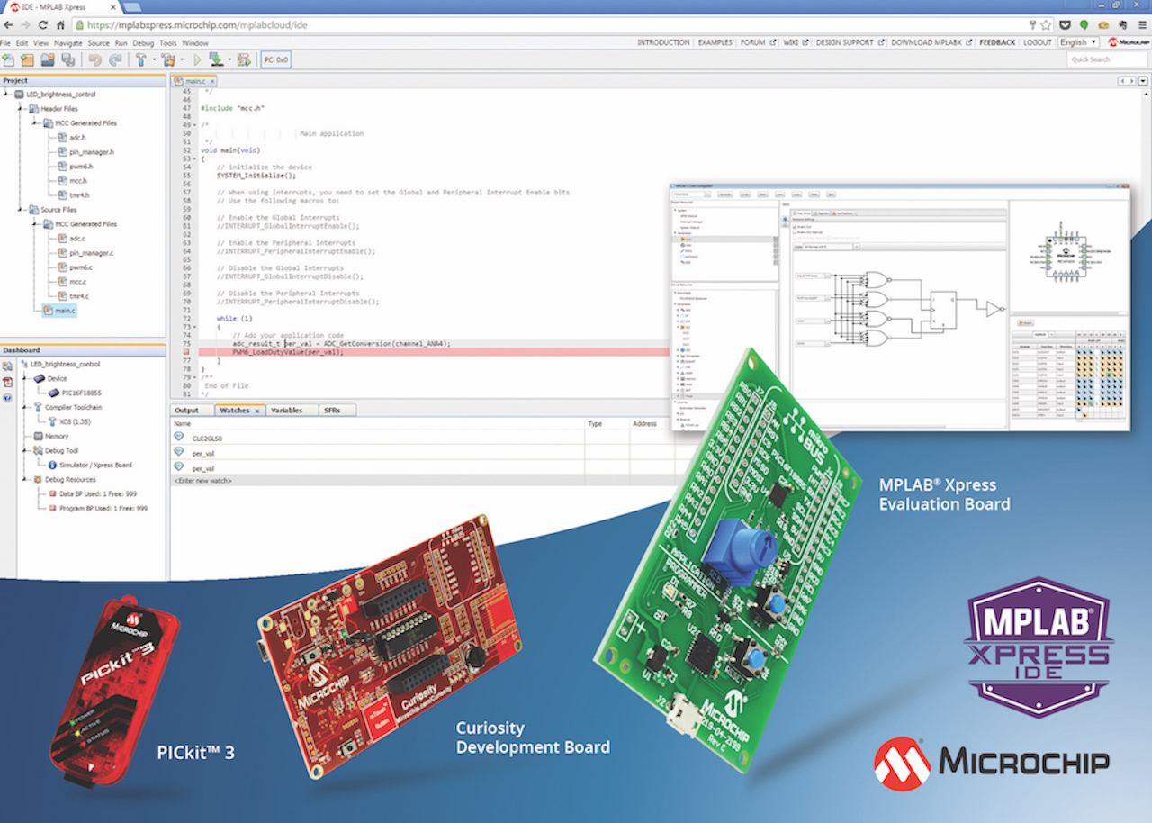The height and width of the screenshot is (823, 1152).
Task: Open the English language dropdown
Action: [1078, 42]
